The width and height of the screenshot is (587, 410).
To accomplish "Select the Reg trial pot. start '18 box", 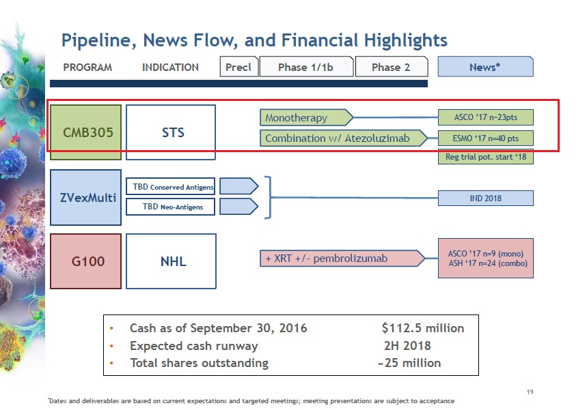I will [485, 158].
